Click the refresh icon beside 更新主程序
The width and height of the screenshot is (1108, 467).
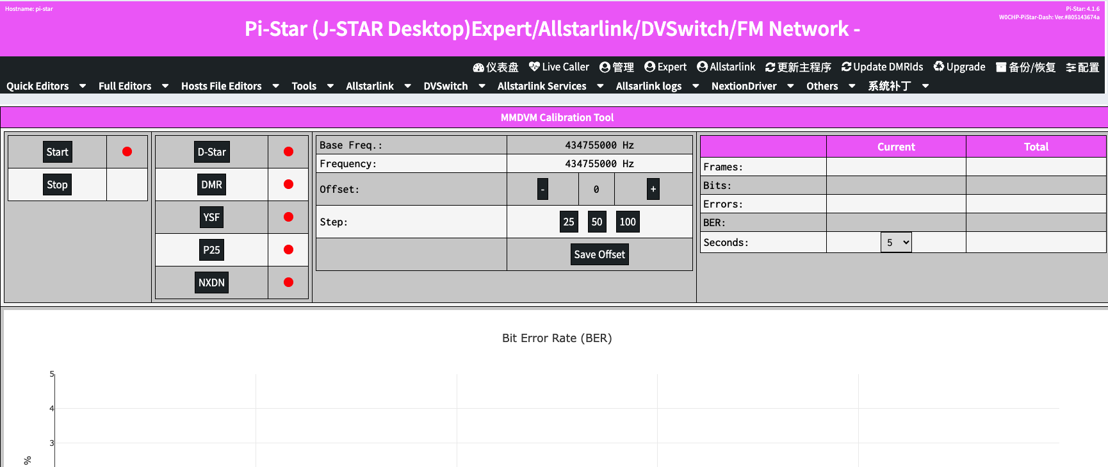(x=770, y=67)
